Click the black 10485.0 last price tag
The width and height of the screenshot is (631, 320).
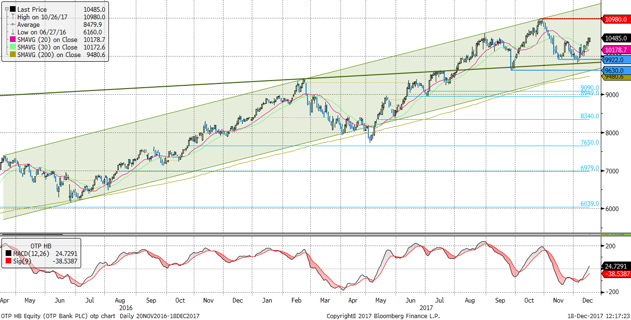click(616, 38)
